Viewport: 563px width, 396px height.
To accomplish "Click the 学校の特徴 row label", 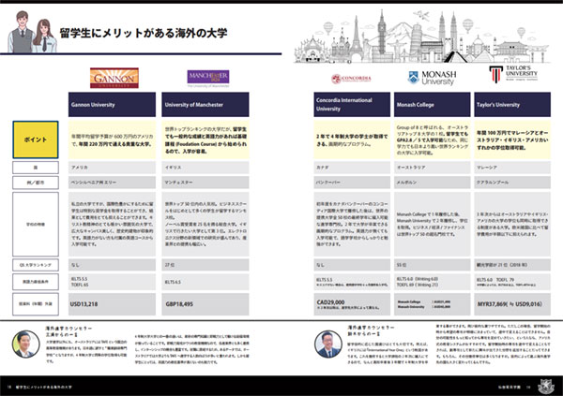I will [x=36, y=225].
